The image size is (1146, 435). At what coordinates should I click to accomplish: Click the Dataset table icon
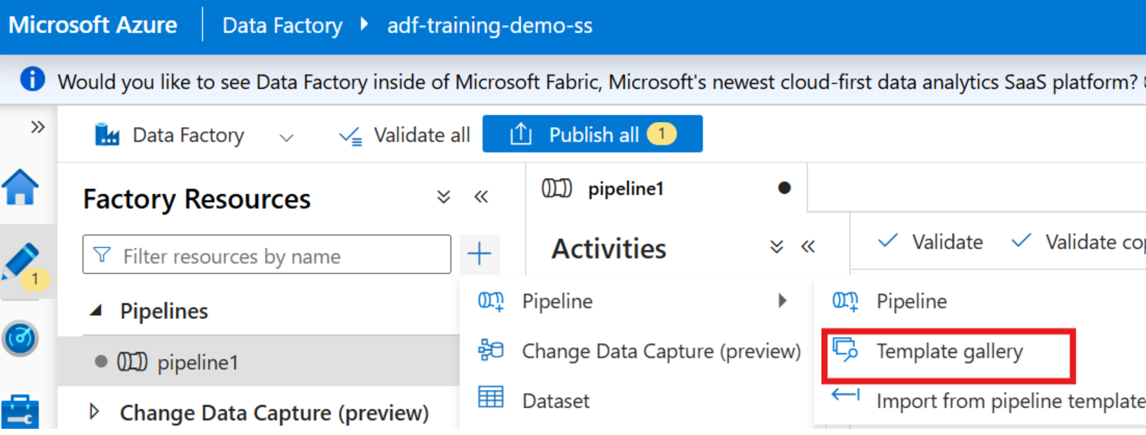click(491, 397)
